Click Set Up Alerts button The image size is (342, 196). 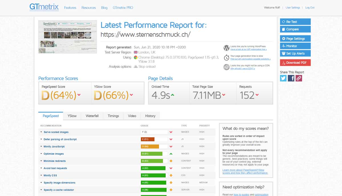pos(295,53)
